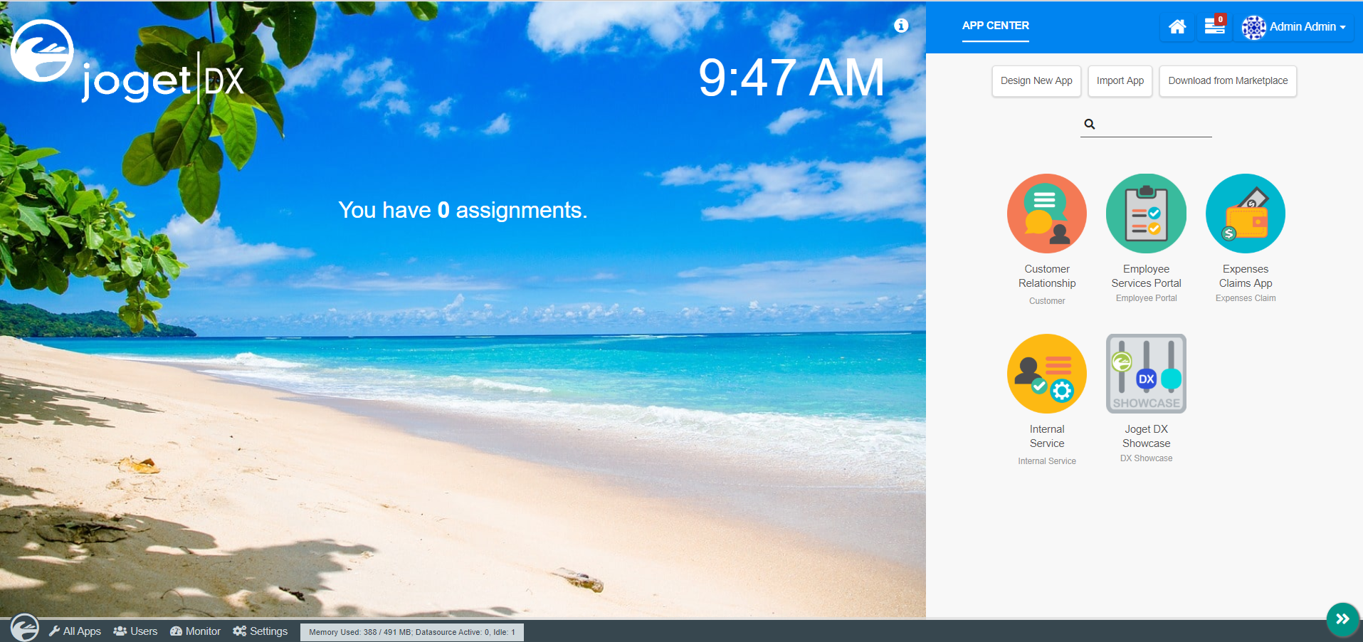1363x642 pixels.
Task: Open the Expenses Claims App icon
Action: pyautogui.click(x=1245, y=214)
